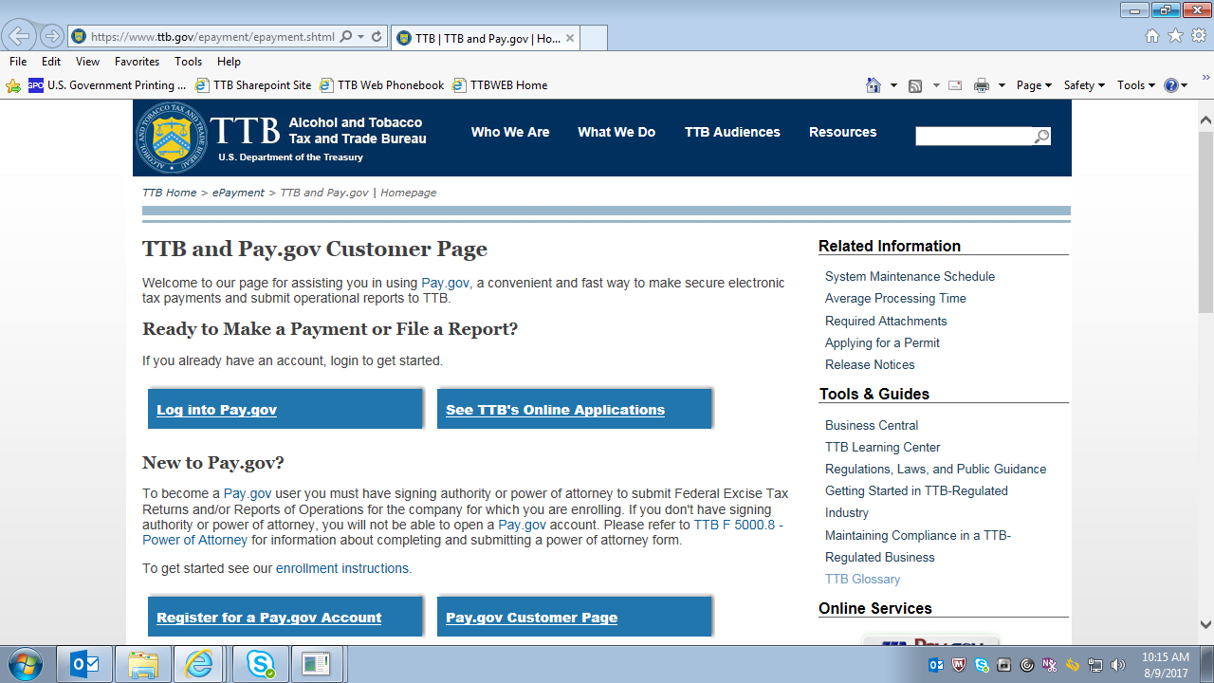The image size is (1214, 683).
Task: Open the gear Tools icon at the top right
Action: [x=1199, y=36]
